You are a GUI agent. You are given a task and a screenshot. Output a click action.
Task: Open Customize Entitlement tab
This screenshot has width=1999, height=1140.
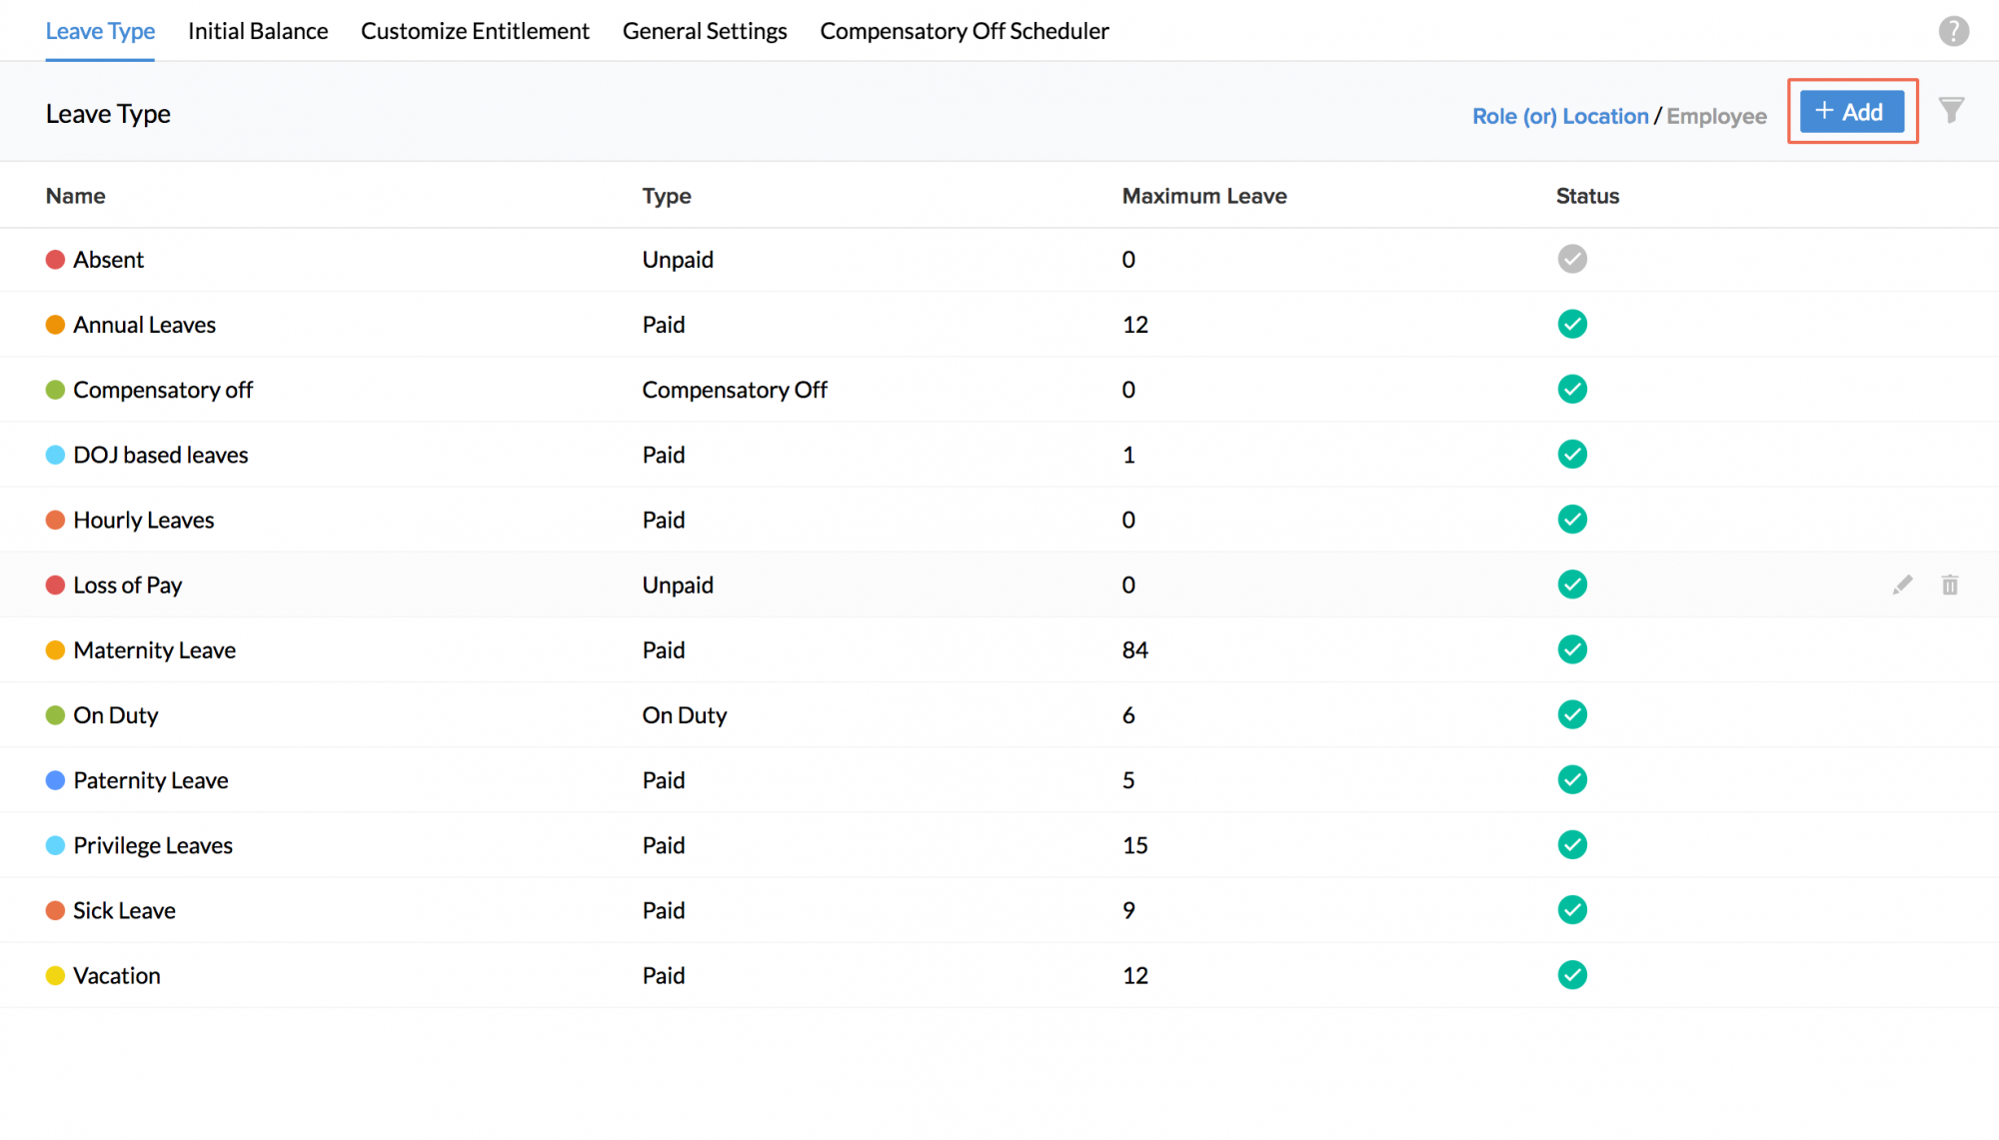[475, 31]
